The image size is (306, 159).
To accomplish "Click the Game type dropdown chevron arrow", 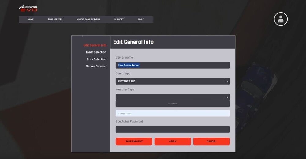I will (227, 81).
